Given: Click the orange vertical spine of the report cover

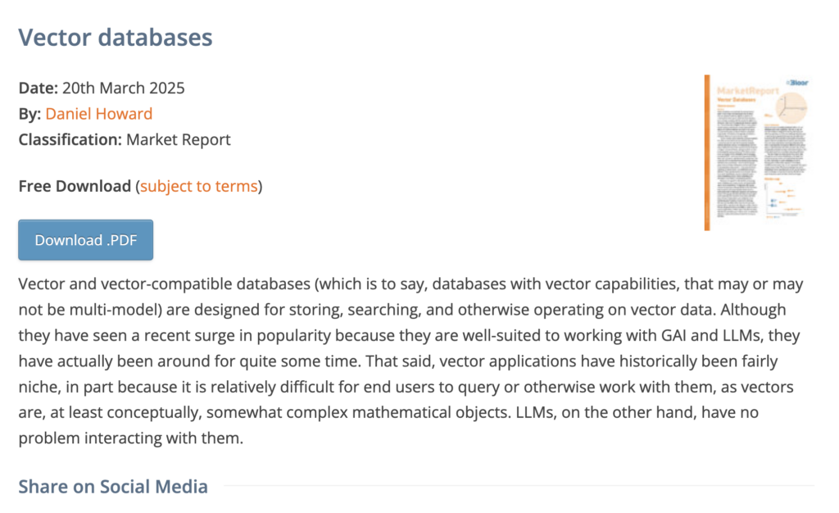Looking at the screenshot, I should click(705, 150).
